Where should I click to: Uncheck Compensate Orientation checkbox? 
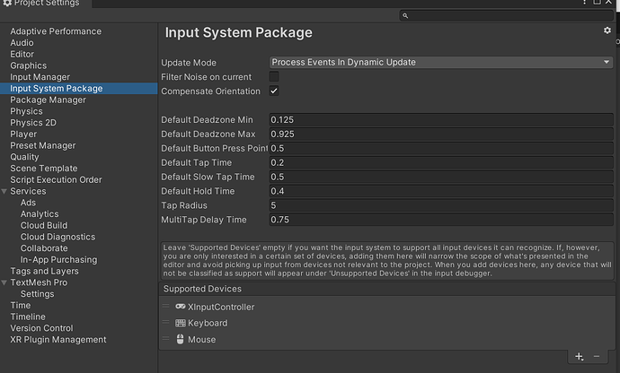tap(274, 91)
